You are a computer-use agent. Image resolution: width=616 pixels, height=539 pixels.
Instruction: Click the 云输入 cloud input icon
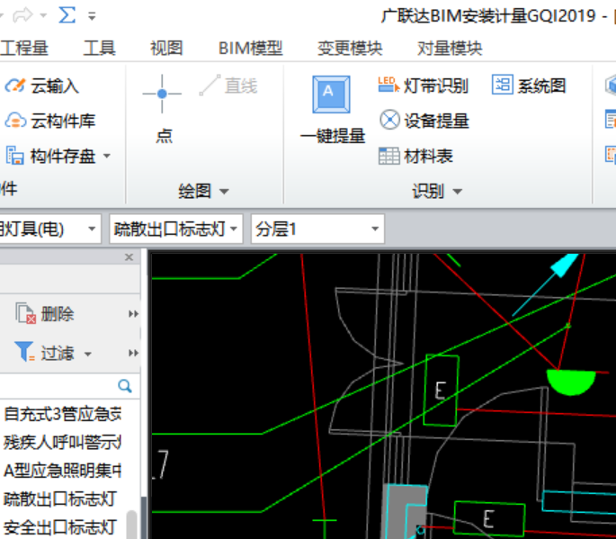15,85
